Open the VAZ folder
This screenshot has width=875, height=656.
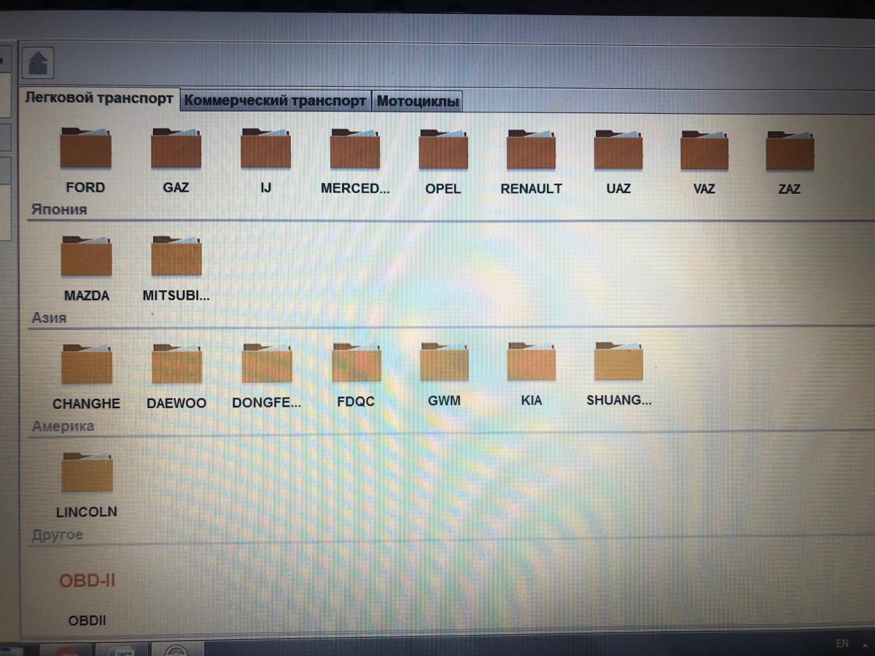704,149
